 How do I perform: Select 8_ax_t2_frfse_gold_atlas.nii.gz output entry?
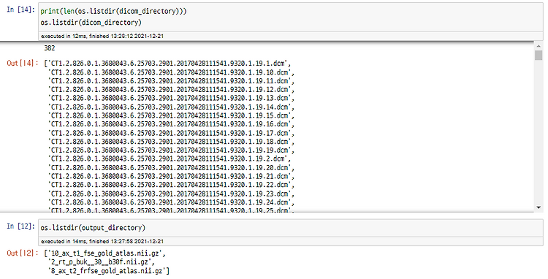[x=107, y=271]
